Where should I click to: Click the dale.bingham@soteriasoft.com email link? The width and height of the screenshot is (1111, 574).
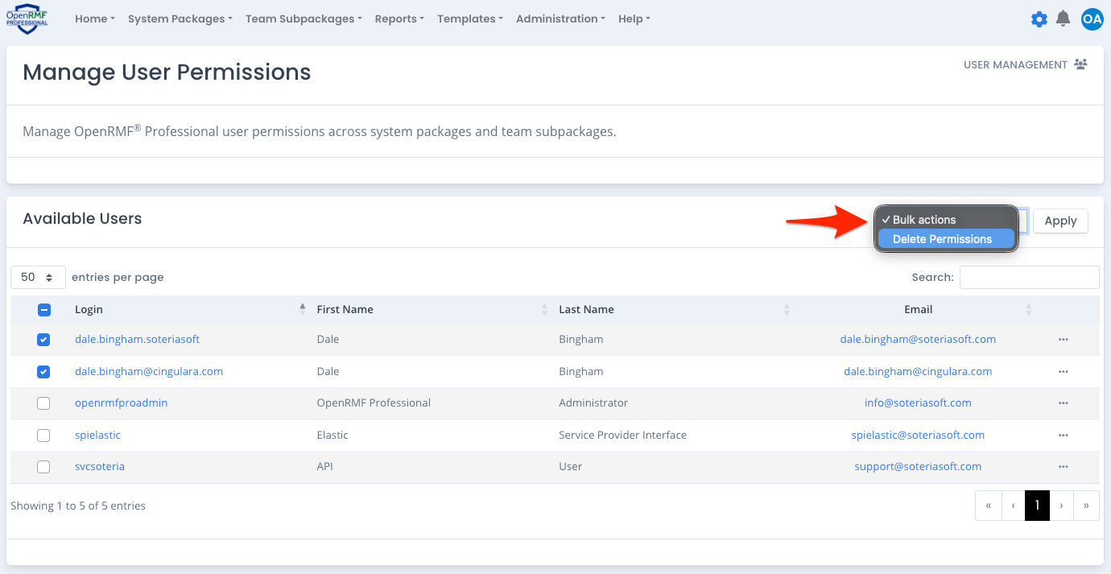(x=918, y=340)
